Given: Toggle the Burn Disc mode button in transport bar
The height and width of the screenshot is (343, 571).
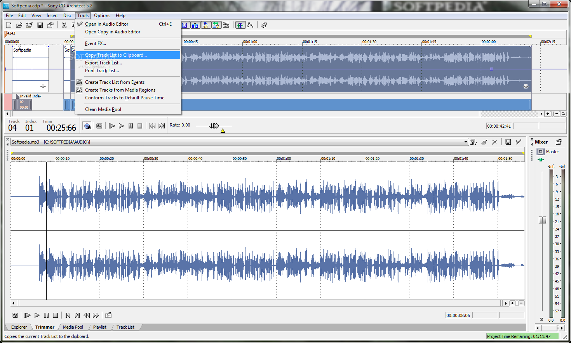Looking at the screenshot, I should 87,126.
